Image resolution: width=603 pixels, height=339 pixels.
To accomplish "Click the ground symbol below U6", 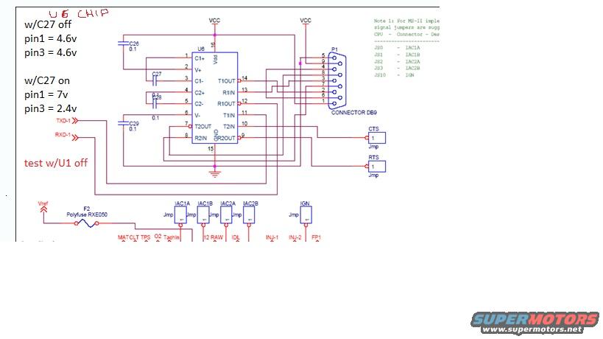I will click(215, 174).
